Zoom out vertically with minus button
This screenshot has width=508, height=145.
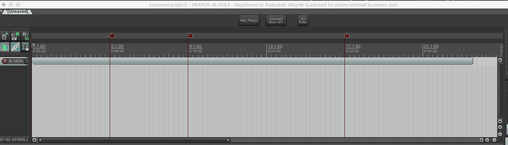[500, 134]
